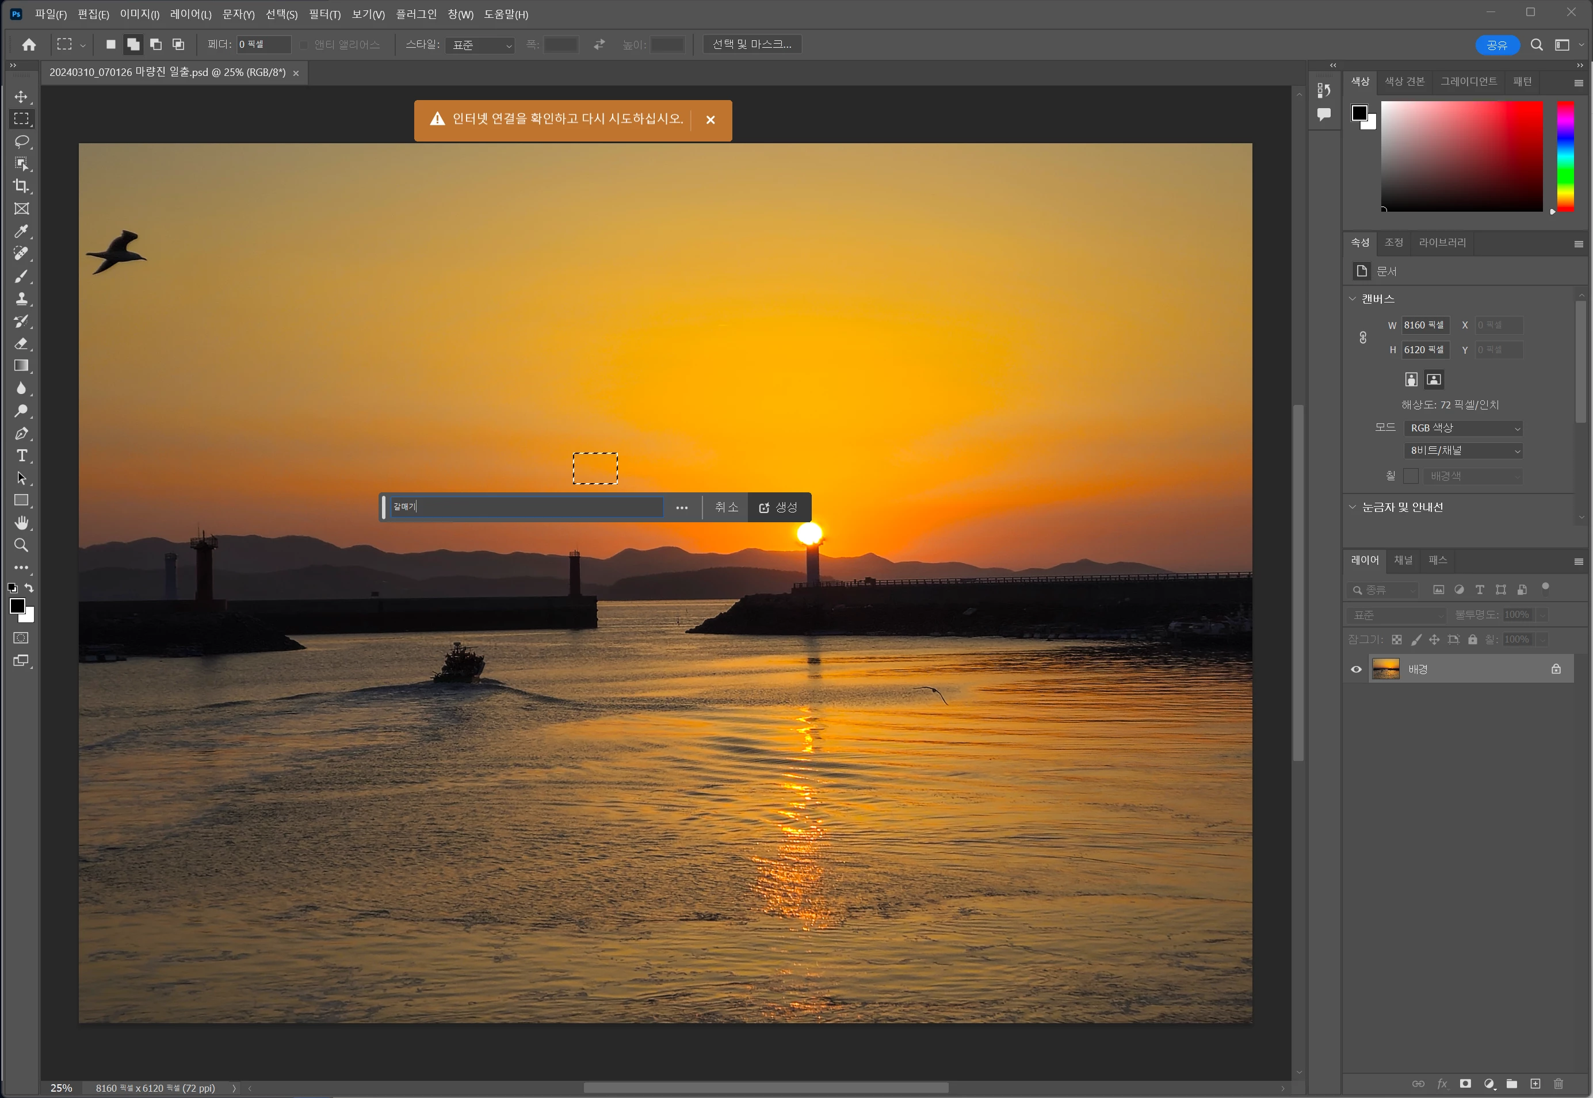
Task: Click the rainbow hue slider strip
Action: click(x=1565, y=157)
